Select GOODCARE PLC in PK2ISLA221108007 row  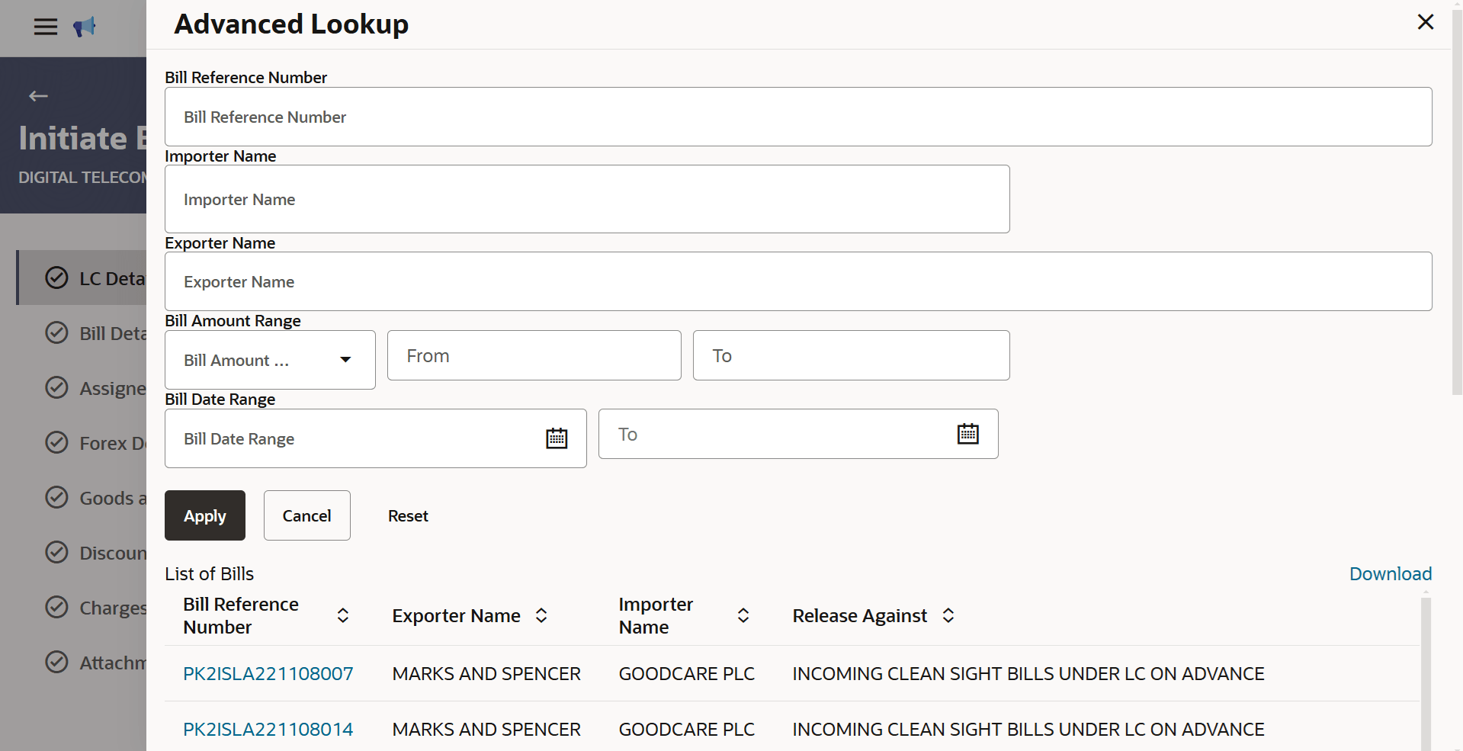(x=687, y=673)
